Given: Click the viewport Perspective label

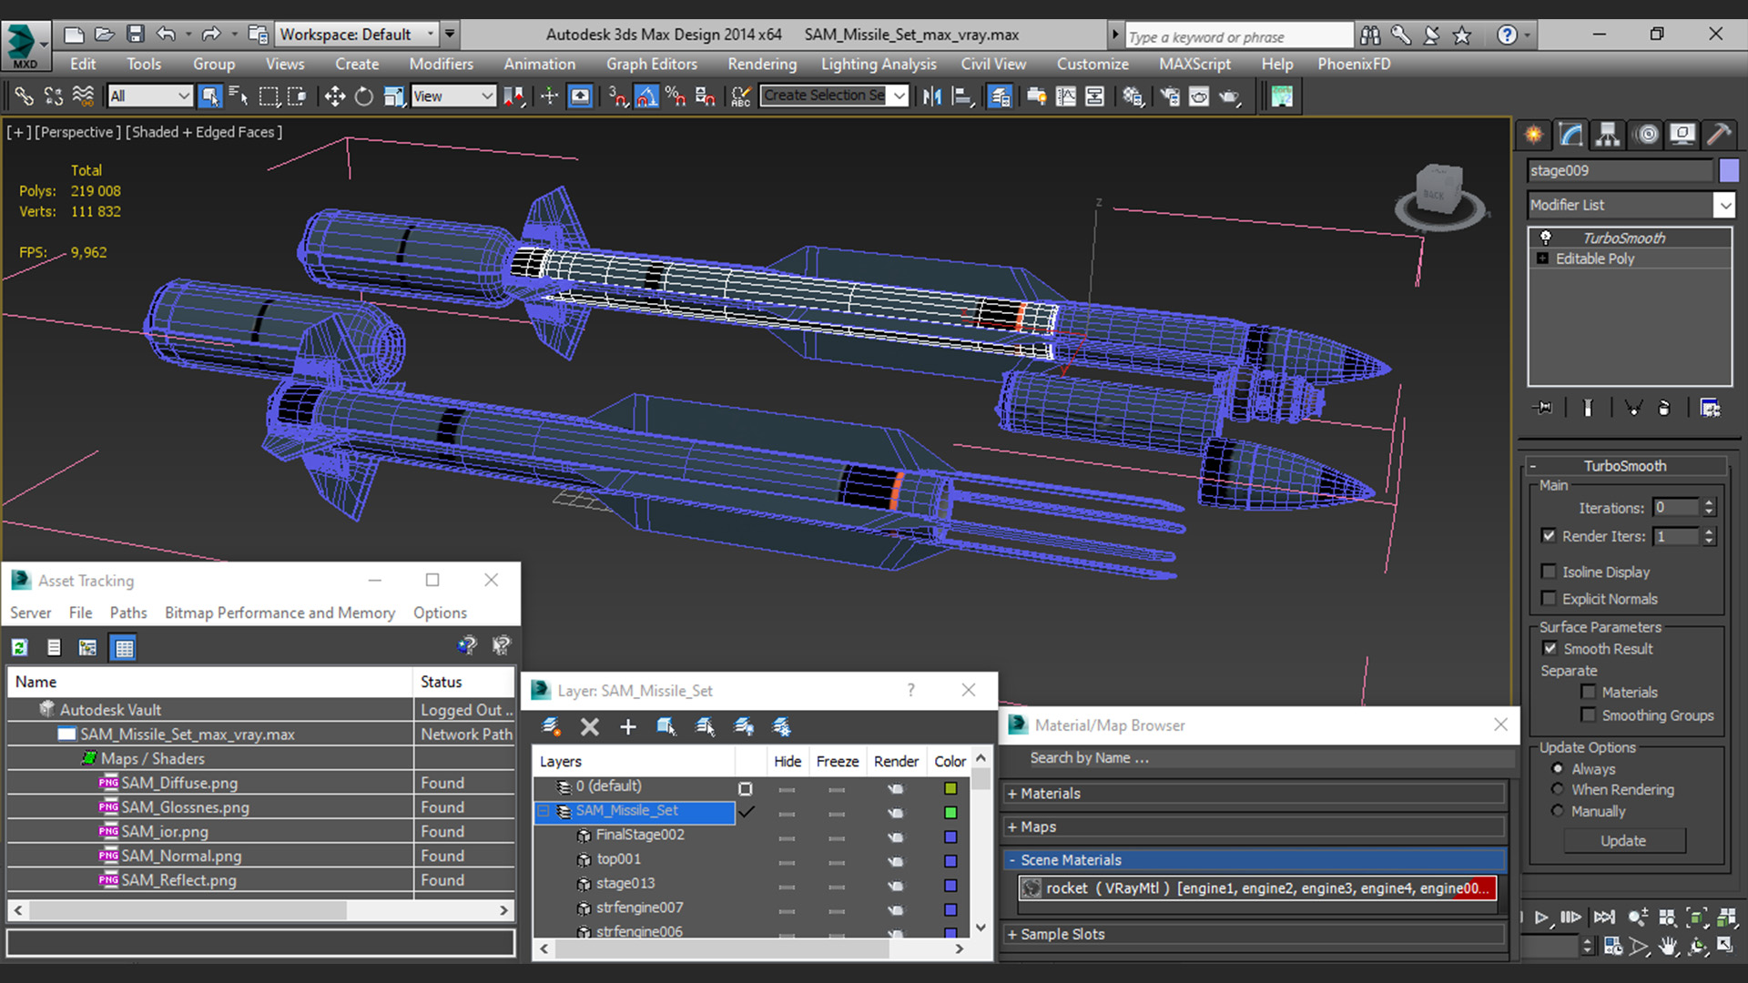Looking at the screenshot, I should 77,132.
